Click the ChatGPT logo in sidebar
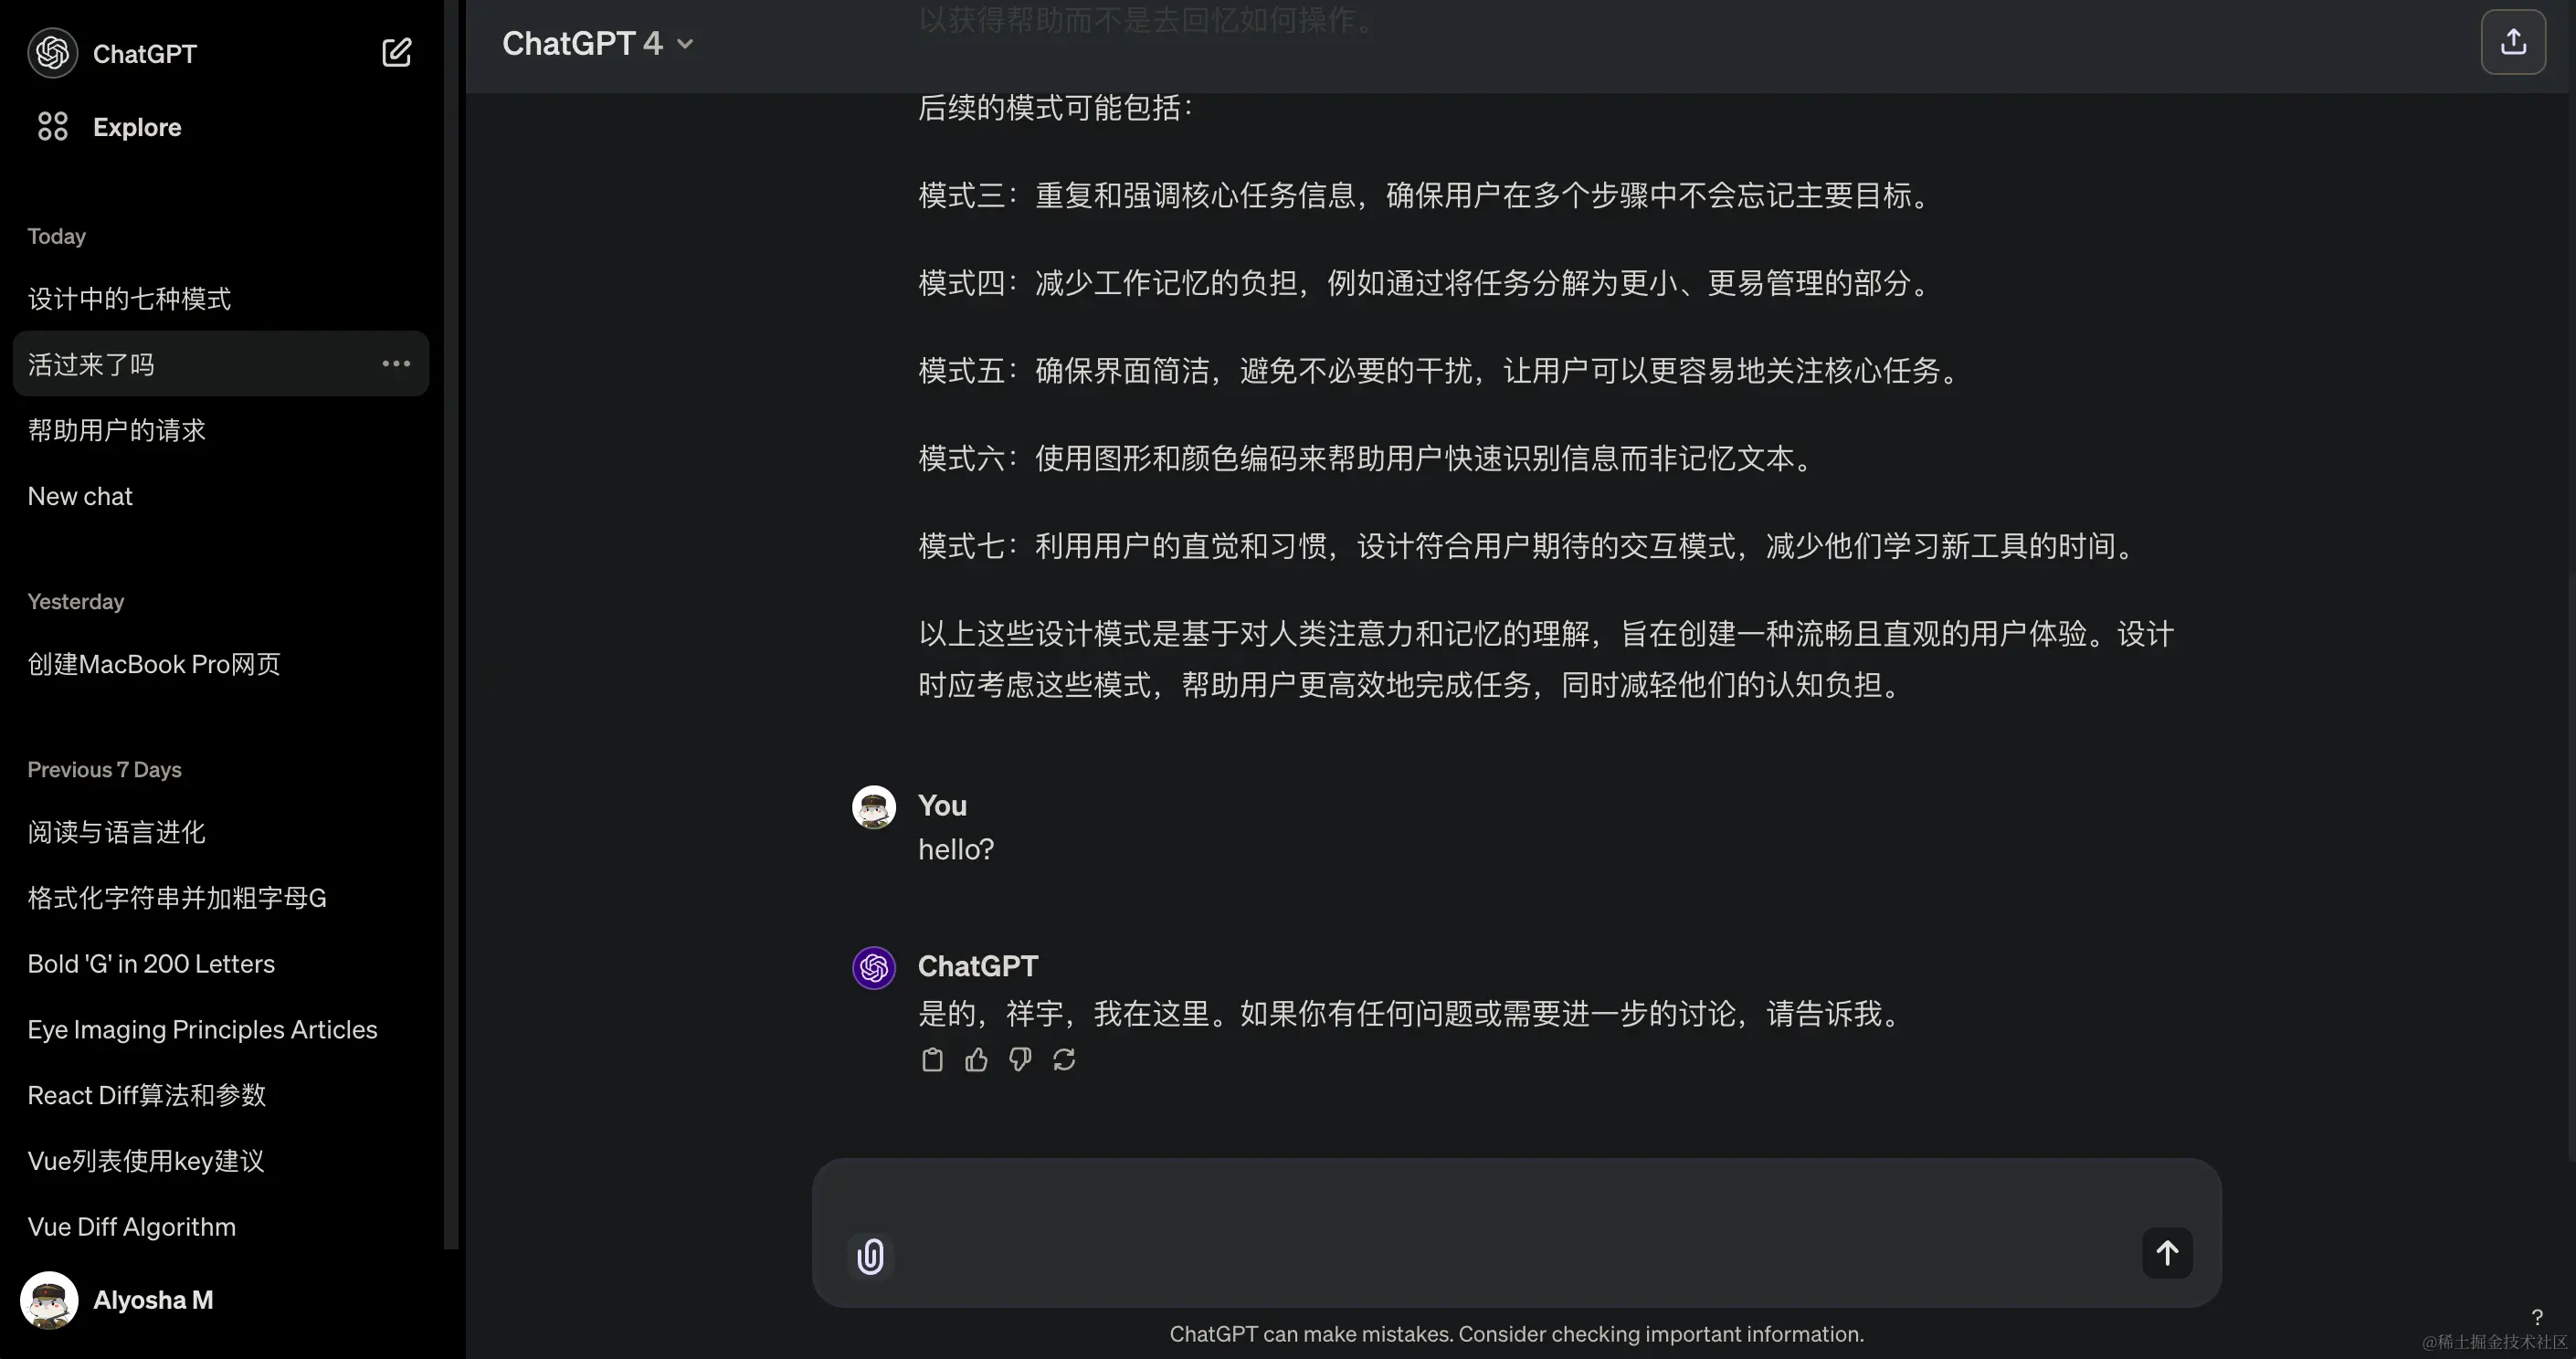 [x=52, y=53]
